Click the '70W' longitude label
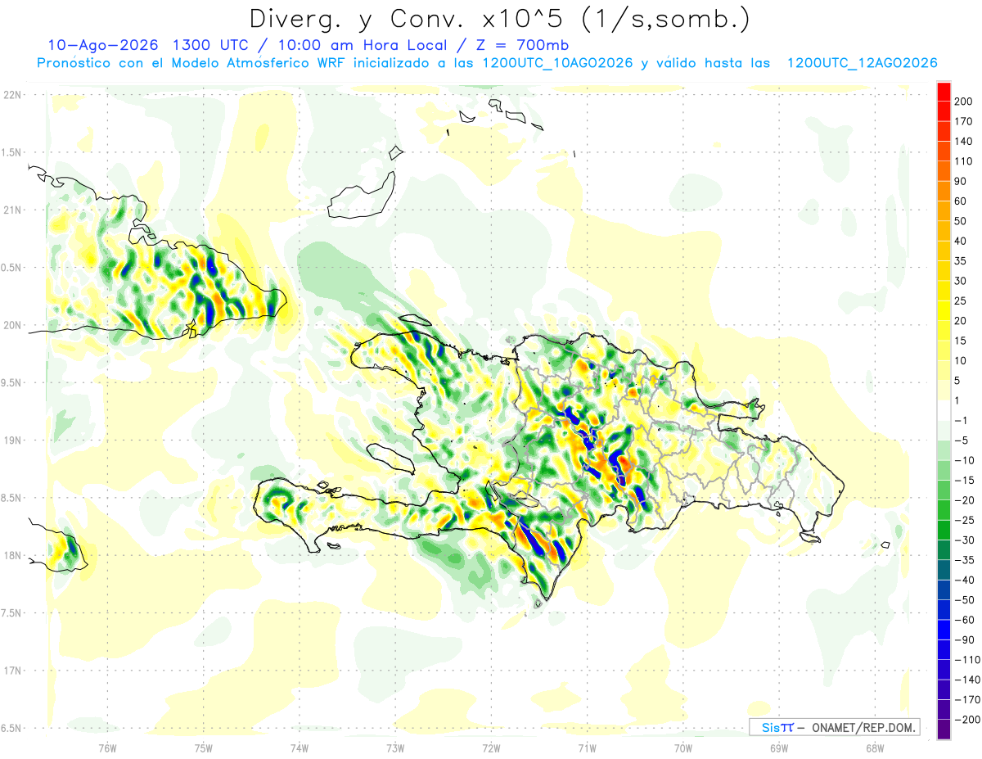 682,748
